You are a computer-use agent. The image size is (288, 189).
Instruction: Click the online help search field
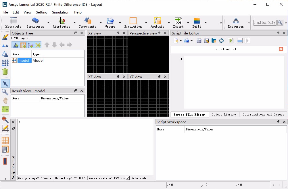tap(265, 23)
